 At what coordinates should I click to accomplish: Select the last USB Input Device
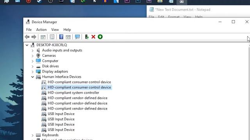[61, 129]
